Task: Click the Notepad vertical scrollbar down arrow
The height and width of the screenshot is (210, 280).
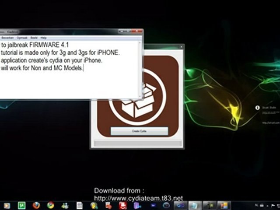Action: 140,96
